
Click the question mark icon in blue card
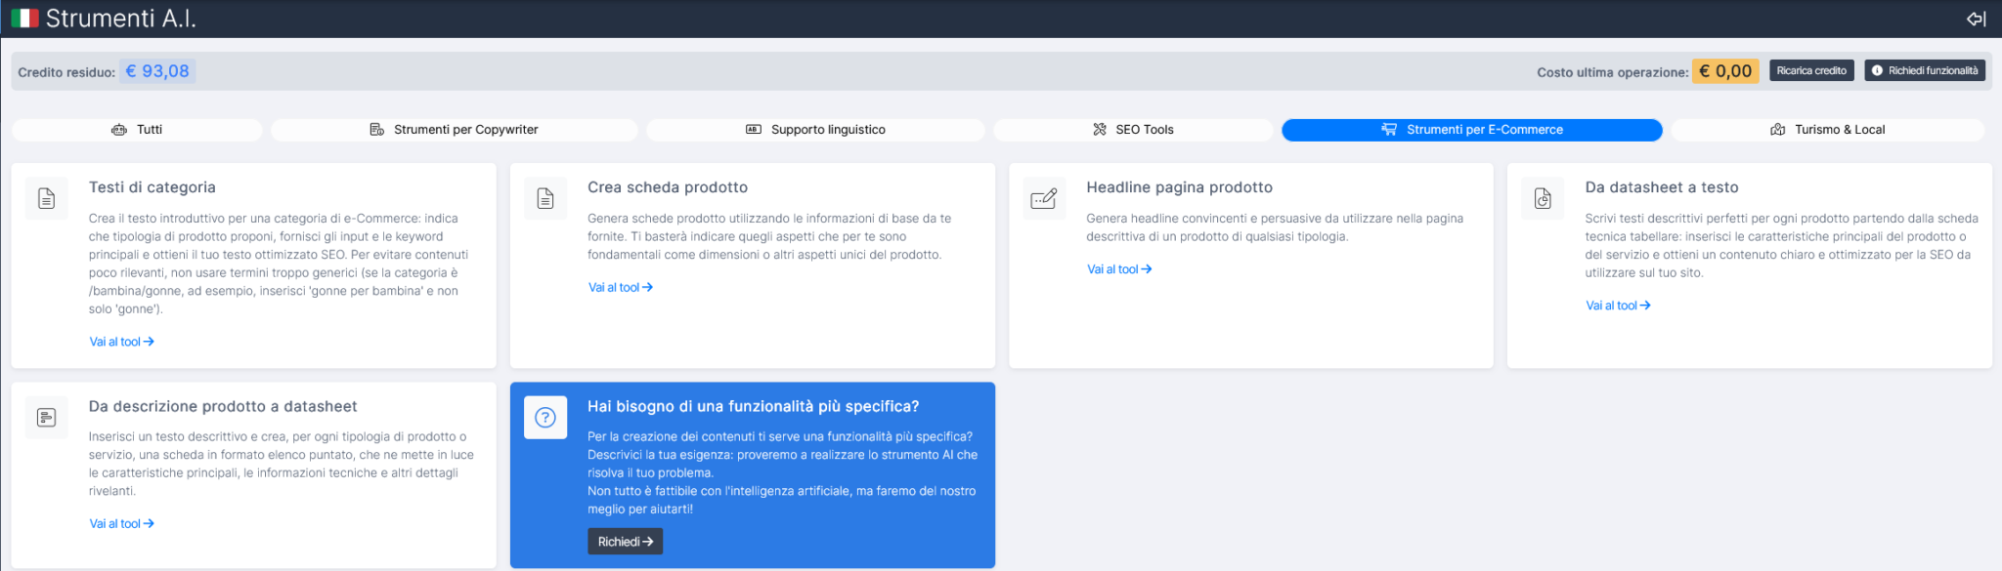tap(545, 418)
